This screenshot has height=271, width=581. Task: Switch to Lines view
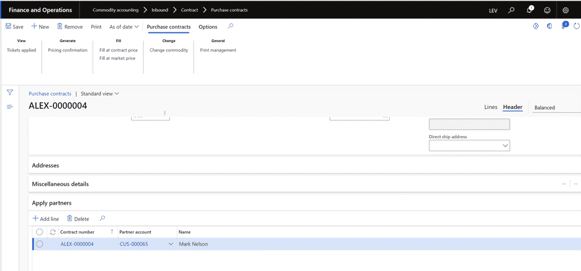[490, 107]
